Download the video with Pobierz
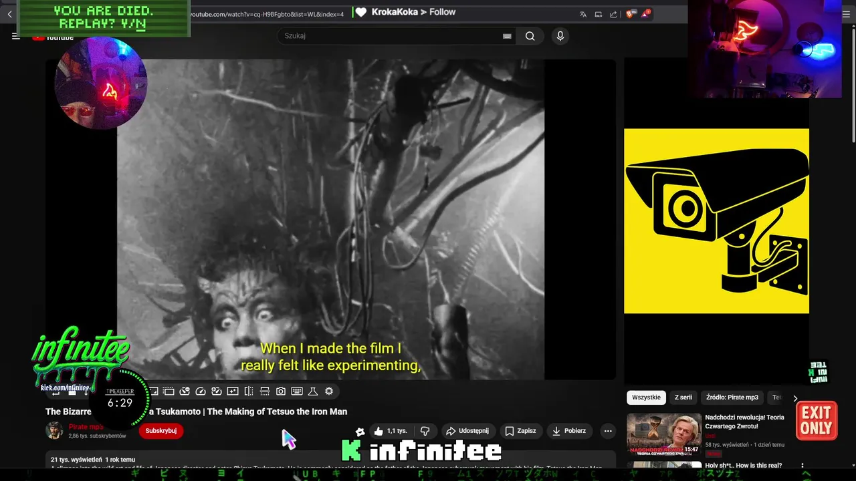The image size is (856, 481). 568,431
